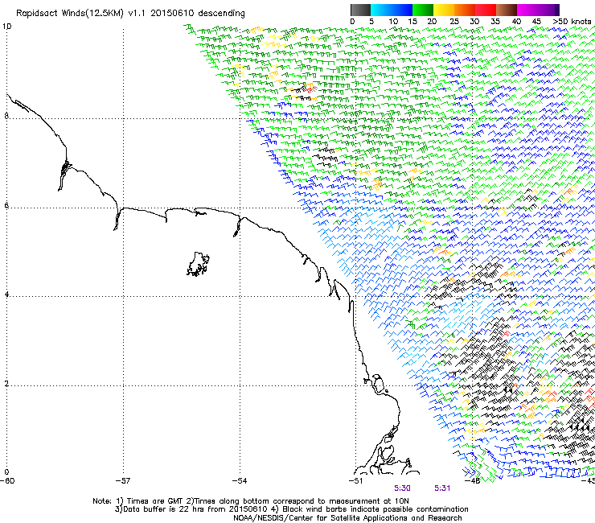Viewport: 595px width, 523px height.
Task: Click latitude axis label '6'
Action: pos(6,205)
